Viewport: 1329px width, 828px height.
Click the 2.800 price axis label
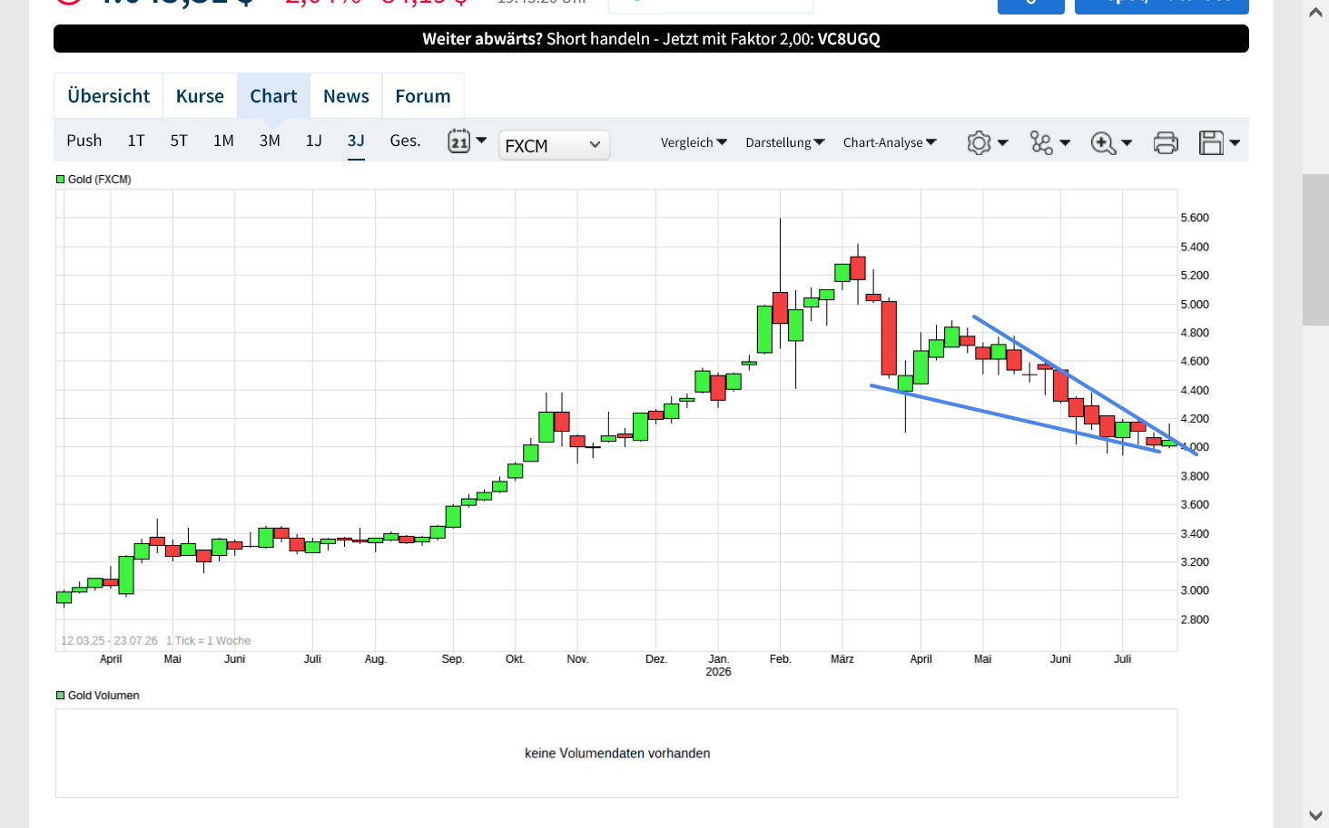coord(1195,619)
